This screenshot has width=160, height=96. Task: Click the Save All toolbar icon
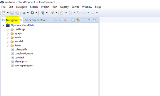click(17, 13)
